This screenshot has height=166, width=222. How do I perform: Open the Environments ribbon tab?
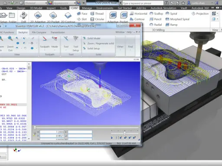[105, 8]
